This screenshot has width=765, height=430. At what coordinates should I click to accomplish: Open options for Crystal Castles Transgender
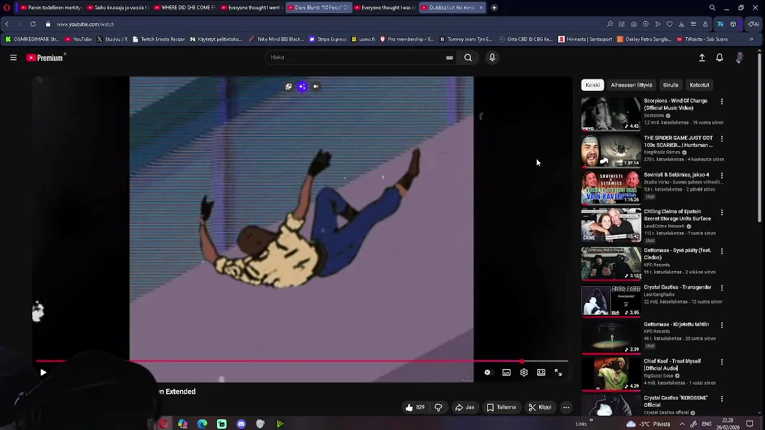pos(722,288)
